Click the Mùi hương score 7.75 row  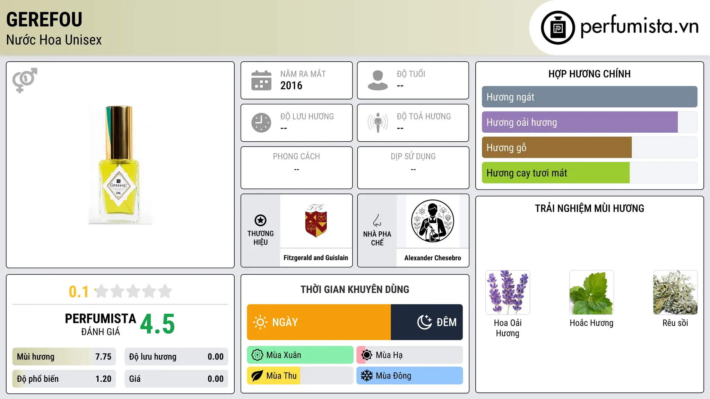pos(64,357)
